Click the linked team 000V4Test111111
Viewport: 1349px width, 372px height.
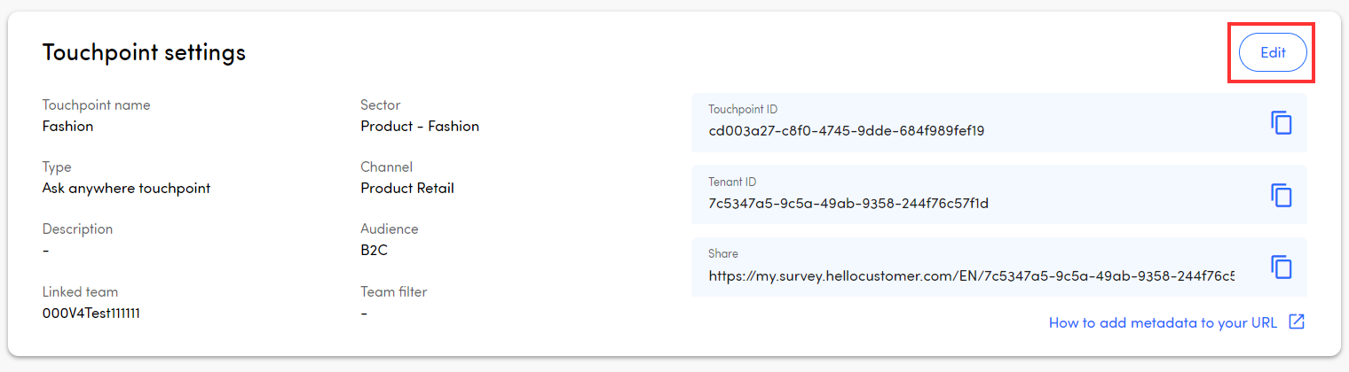(x=91, y=313)
